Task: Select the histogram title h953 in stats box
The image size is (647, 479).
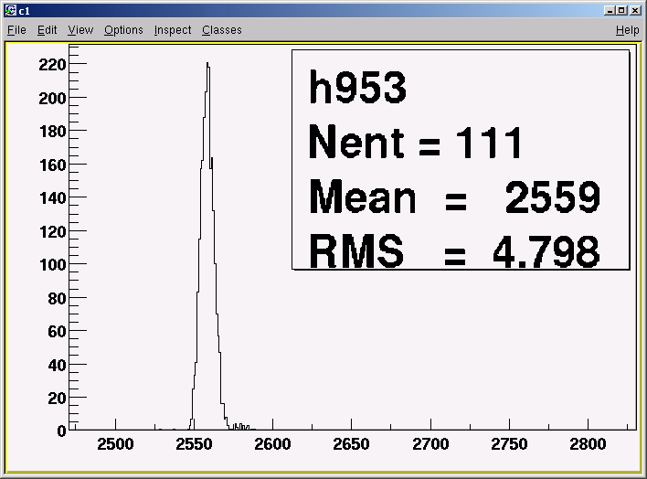Action: (x=357, y=88)
